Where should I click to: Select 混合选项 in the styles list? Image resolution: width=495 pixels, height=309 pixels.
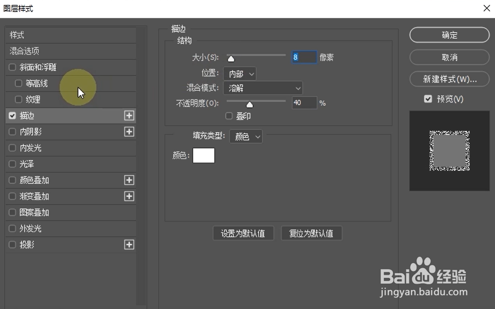[x=71, y=51]
